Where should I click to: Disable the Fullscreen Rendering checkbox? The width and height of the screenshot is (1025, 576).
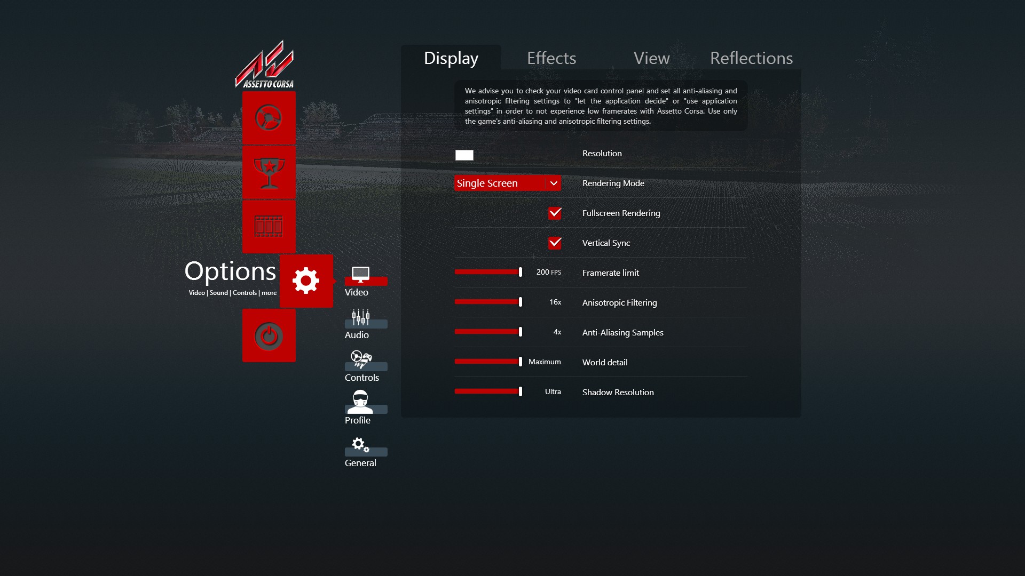click(x=555, y=213)
